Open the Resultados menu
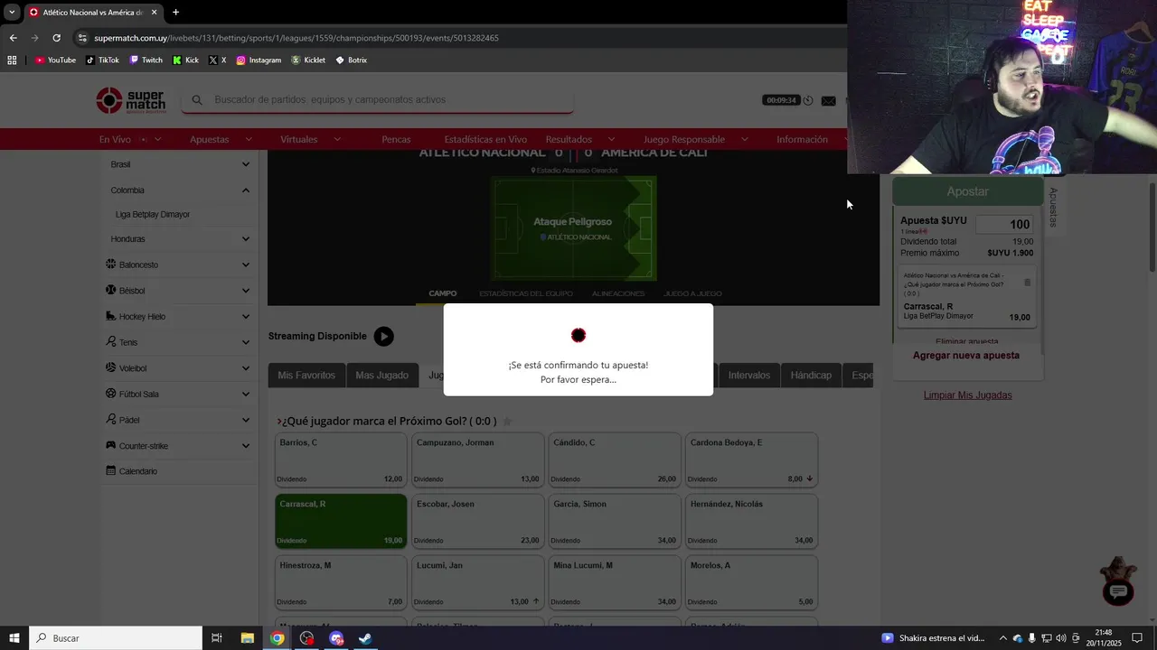 579,139
